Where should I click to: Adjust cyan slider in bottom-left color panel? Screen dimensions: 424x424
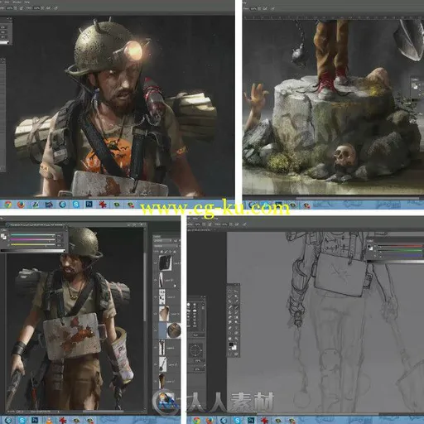[33, 234]
